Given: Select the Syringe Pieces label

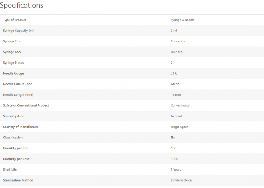Looking at the screenshot, I should tap(13, 63).
